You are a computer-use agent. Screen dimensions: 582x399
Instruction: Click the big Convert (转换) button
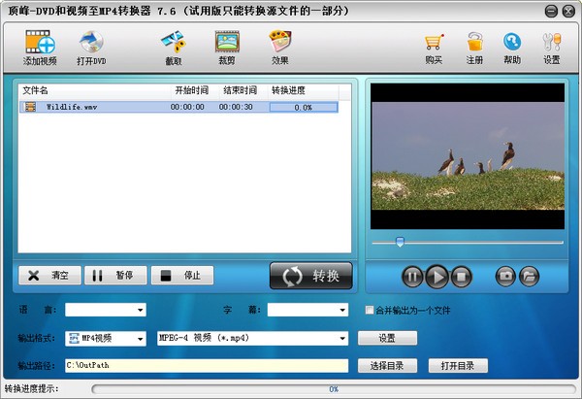pos(310,276)
